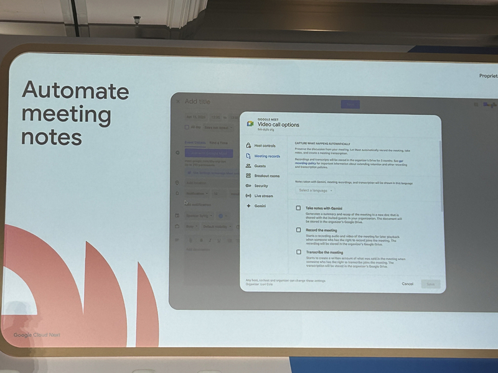Click the Join with Google Meet button
The image size is (498, 373).
coord(209,153)
